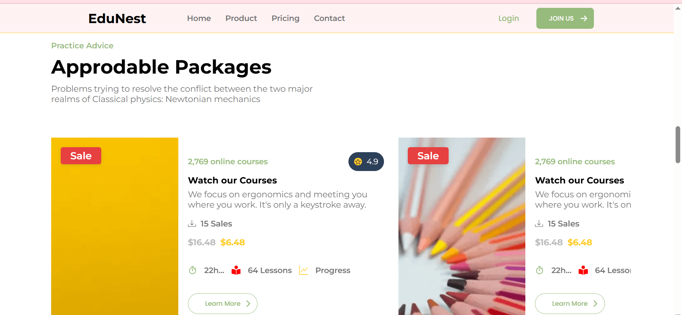Click the stopwatch icon in the second course card
Viewport: 682px width, 315px height.
(540, 270)
